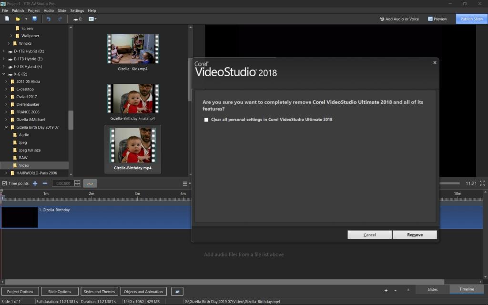The height and width of the screenshot is (305, 488).
Task: Create a new project with the New icon
Action: point(7,19)
